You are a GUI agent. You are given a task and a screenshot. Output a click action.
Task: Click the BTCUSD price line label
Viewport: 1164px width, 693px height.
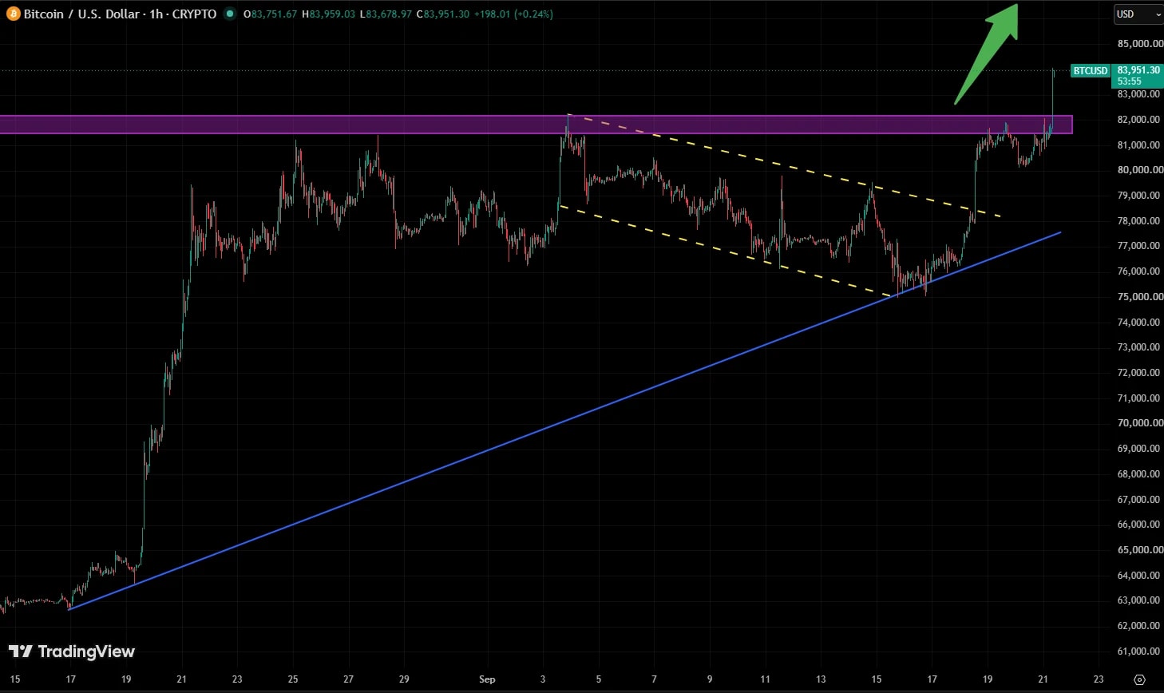(1091, 71)
